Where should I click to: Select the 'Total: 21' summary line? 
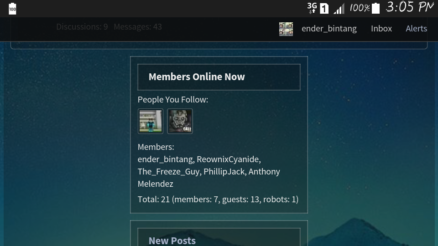pos(218,200)
